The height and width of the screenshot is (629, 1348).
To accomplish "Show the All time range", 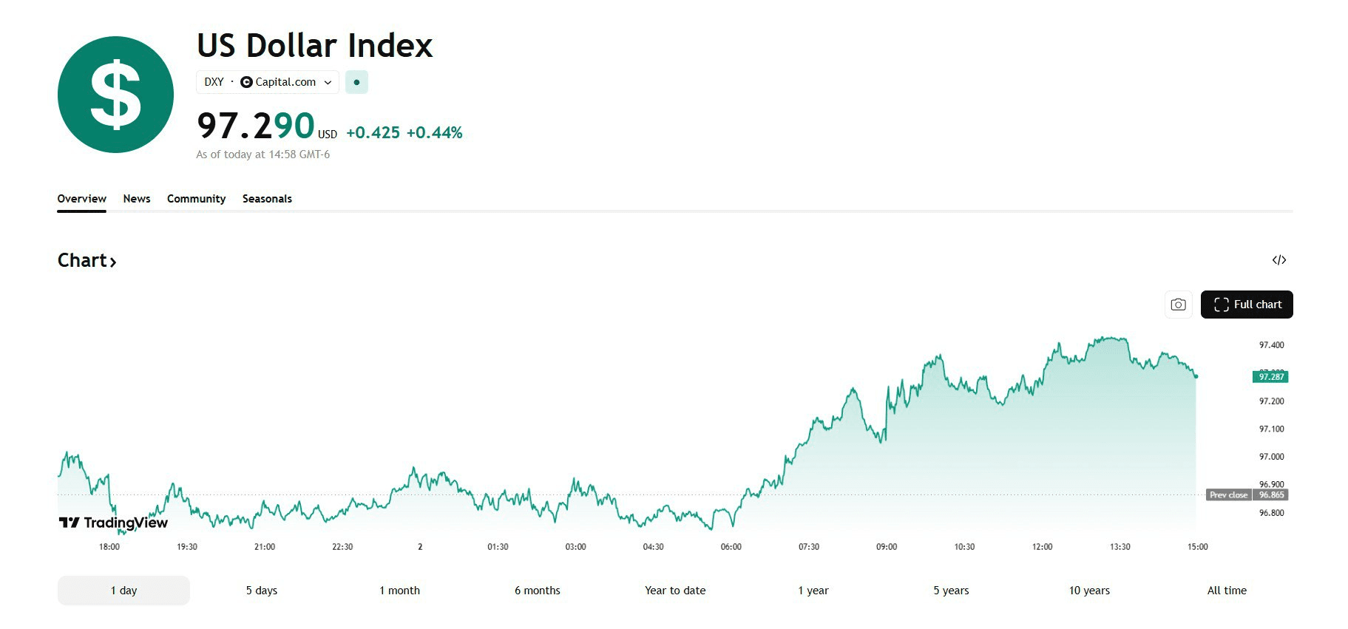I will tap(1227, 591).
